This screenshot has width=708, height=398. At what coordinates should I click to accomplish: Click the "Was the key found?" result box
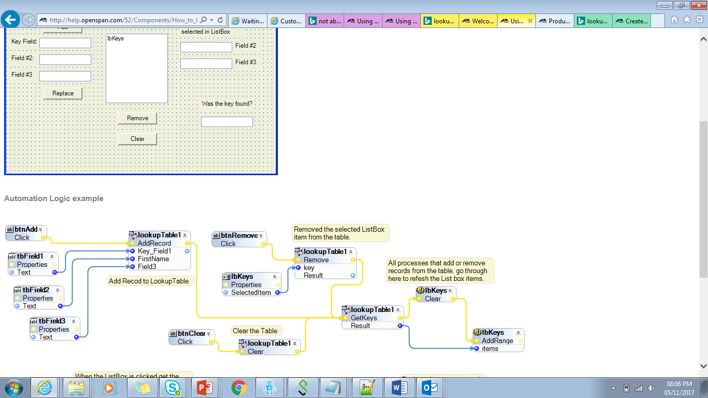click(x=227, y=122)
